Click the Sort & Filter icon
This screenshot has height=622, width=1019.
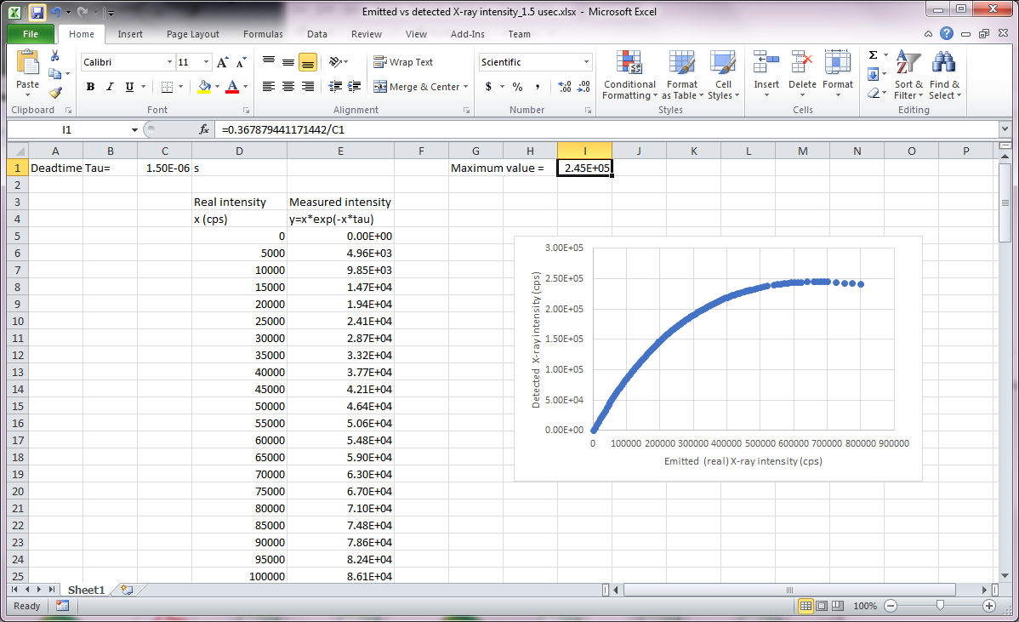908,75
